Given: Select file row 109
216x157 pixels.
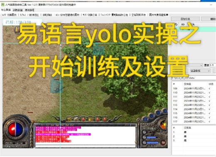Looking at the screenshot, I should pos(194,89).
